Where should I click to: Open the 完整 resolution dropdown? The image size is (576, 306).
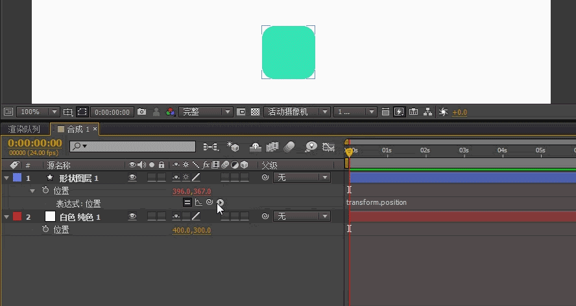tap(206, 112)
